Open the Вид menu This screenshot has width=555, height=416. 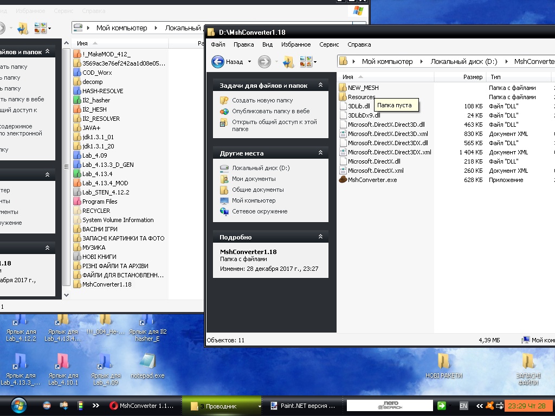[x=267, y=44]
